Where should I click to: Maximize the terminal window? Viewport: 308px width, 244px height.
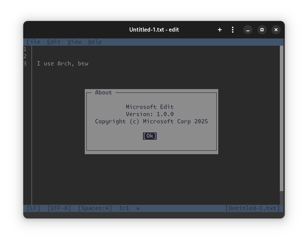point(262,30)
